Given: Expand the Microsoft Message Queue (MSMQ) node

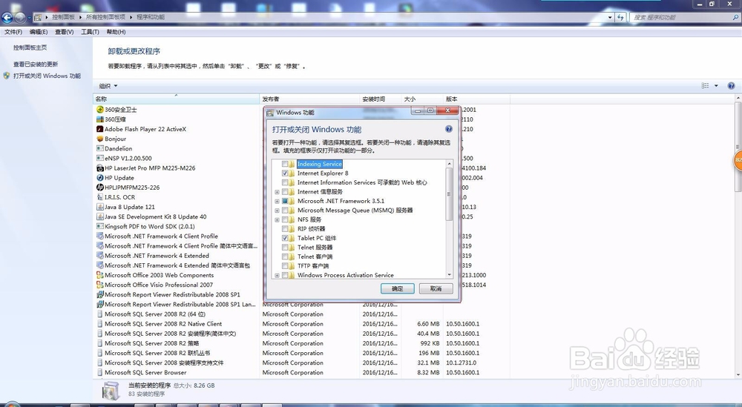Looking at the screenshot, I should point(277,211).
